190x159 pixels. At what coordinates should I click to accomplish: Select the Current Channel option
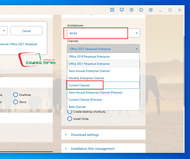[x=103, y=85]
